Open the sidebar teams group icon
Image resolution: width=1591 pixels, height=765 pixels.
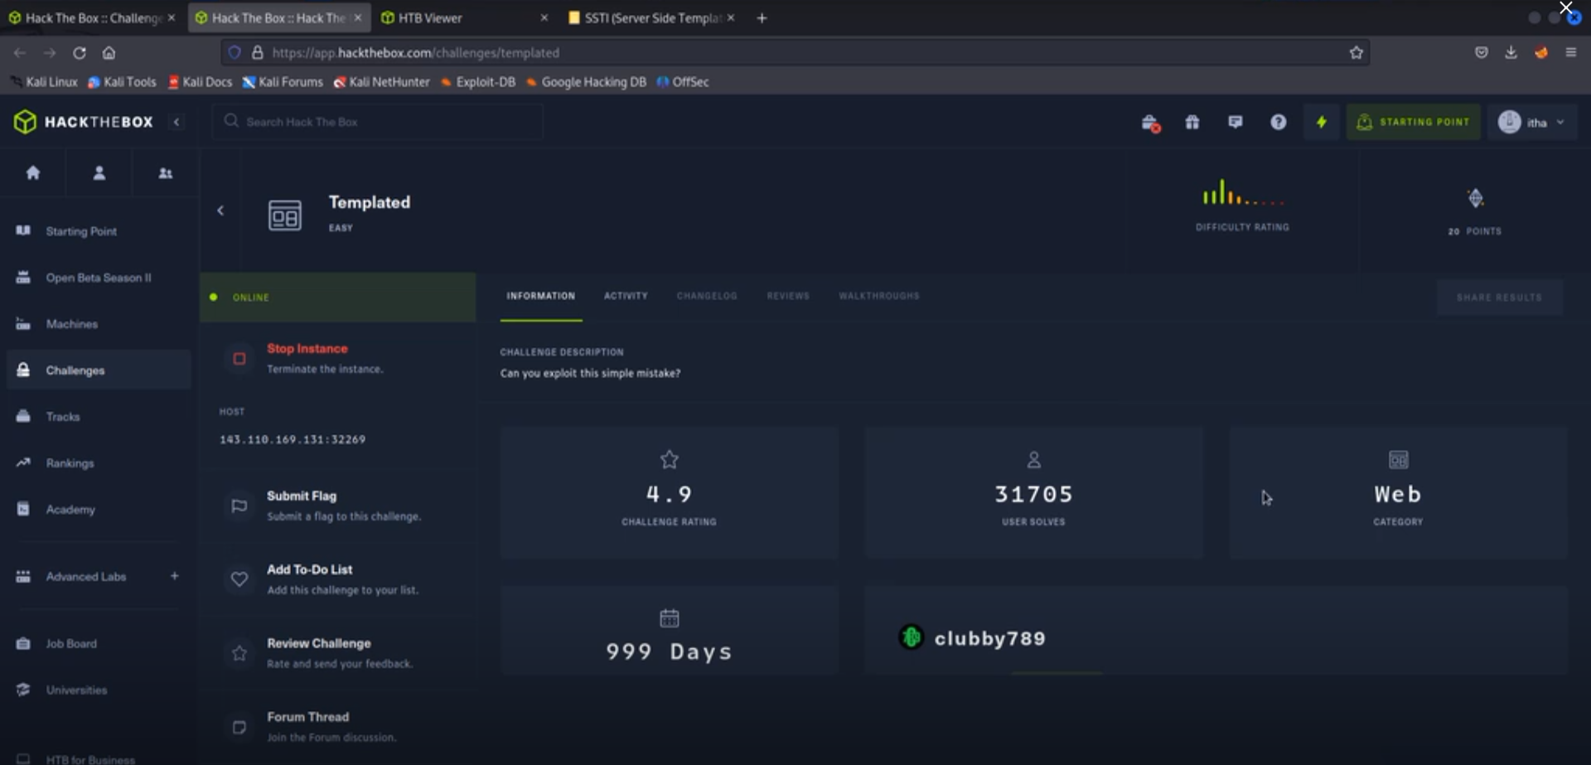[x=166, y=172]
